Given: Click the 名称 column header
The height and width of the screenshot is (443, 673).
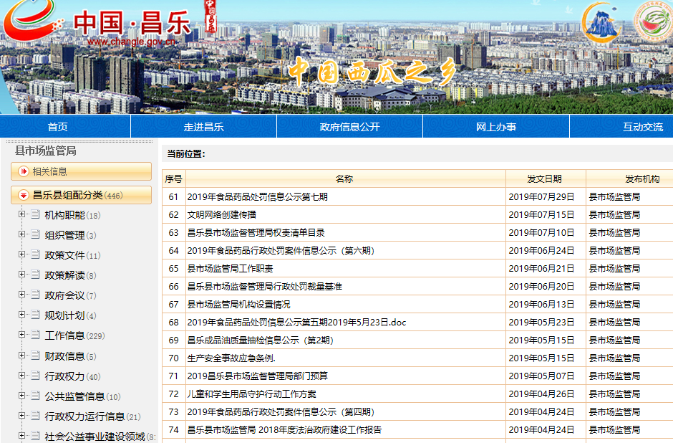Looking at the screenshot, I should [344, 179].
